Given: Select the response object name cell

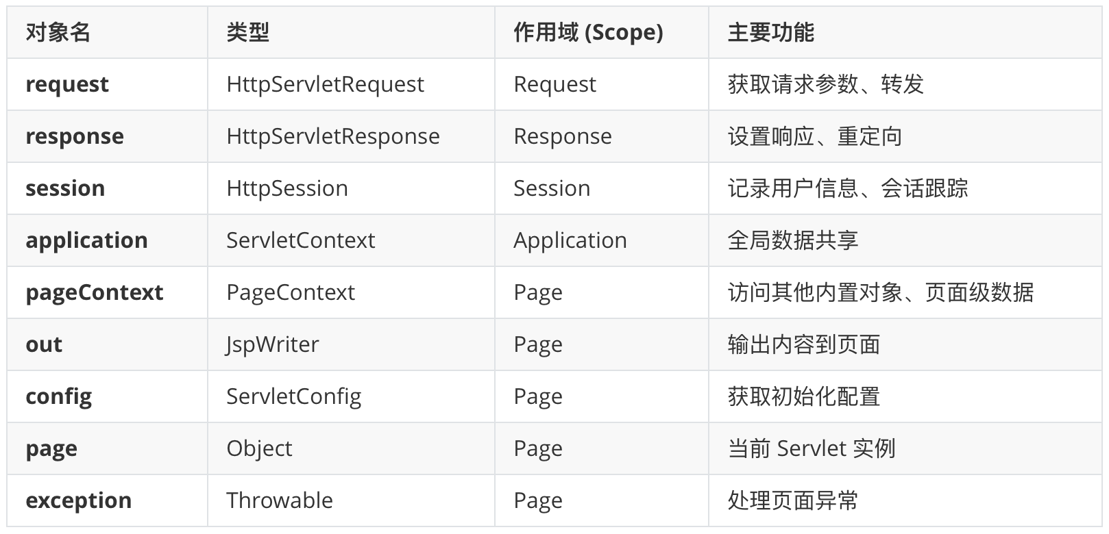Looking at the screenshot, I should (x=75, y=136).
